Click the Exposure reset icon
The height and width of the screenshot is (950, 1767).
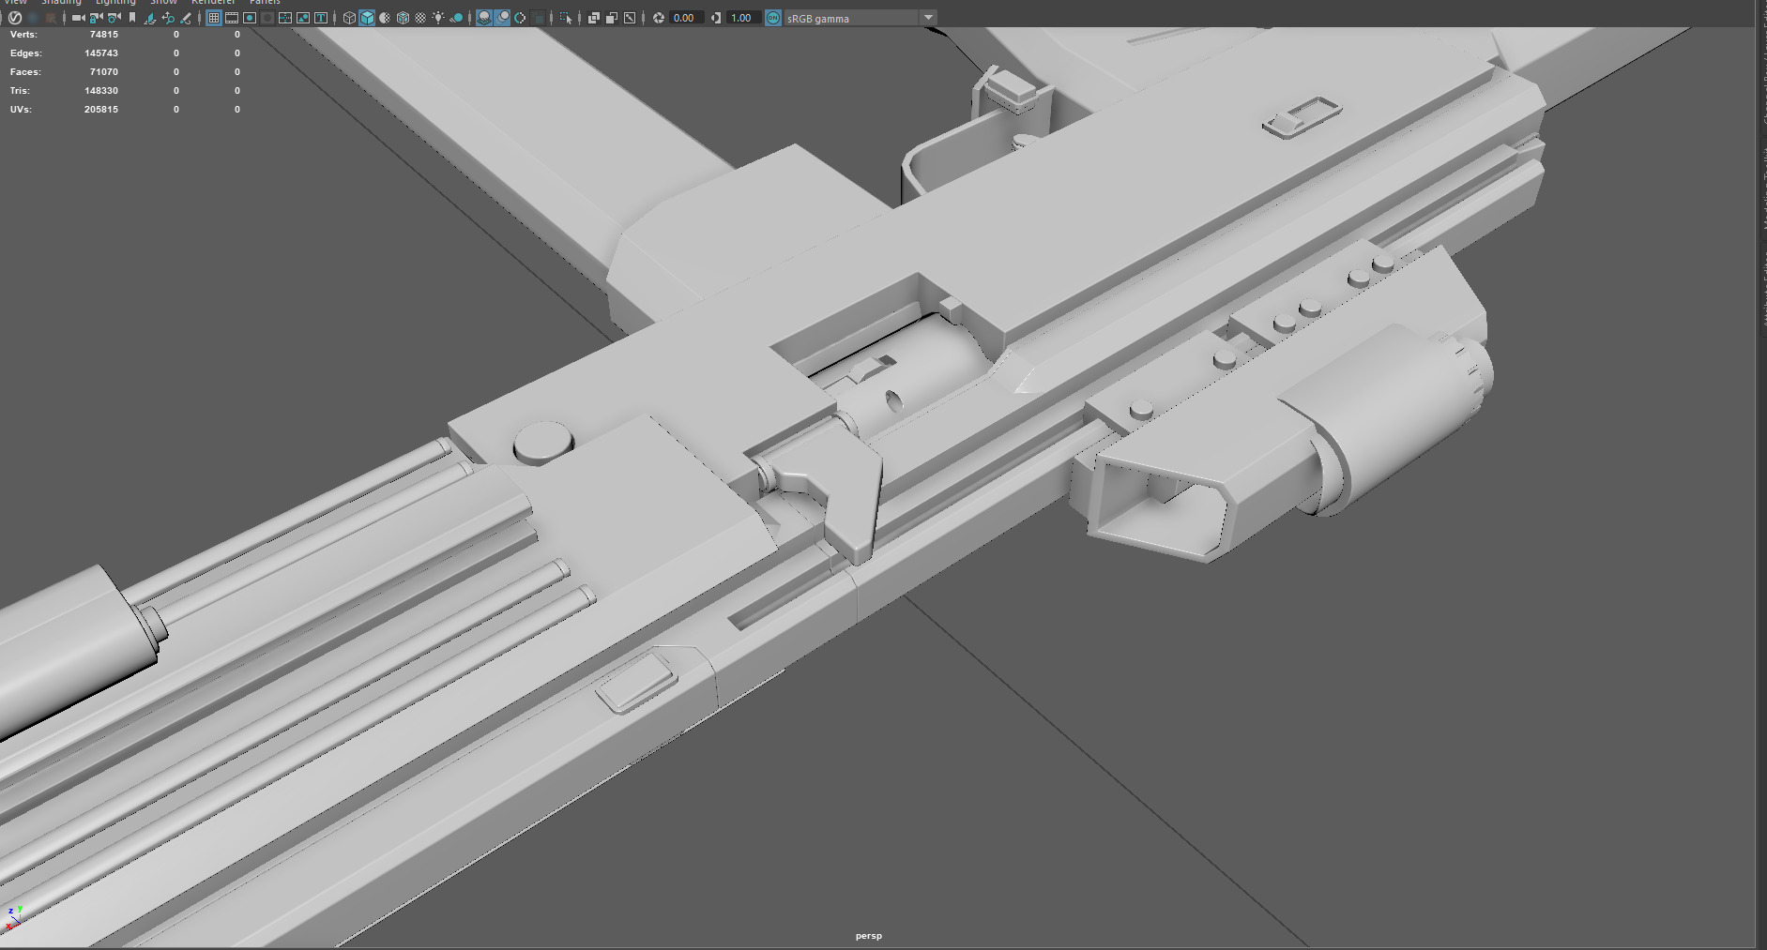pos(659,18)
